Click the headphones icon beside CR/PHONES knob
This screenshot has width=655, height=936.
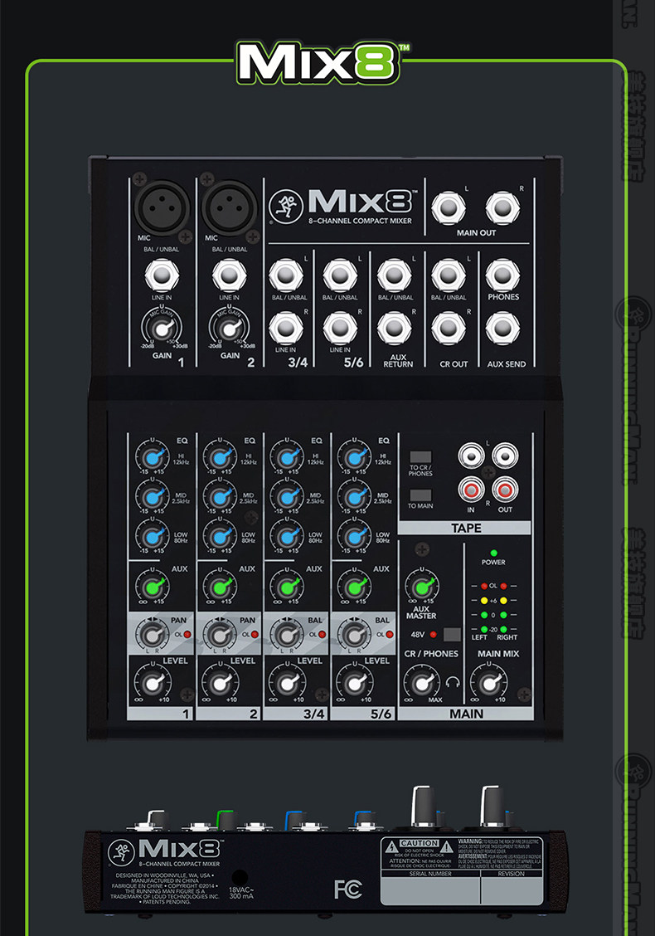[x=452, y=682]
